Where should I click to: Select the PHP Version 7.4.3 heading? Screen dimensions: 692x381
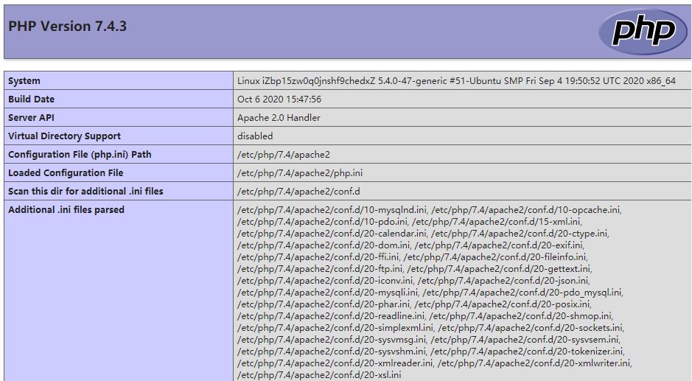[x=68, y=27]
